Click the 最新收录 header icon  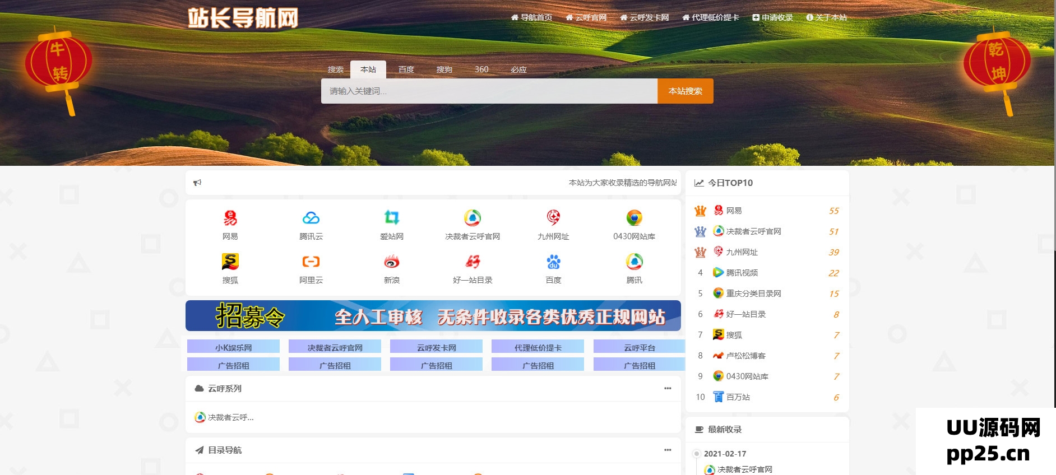click(699, 430)
